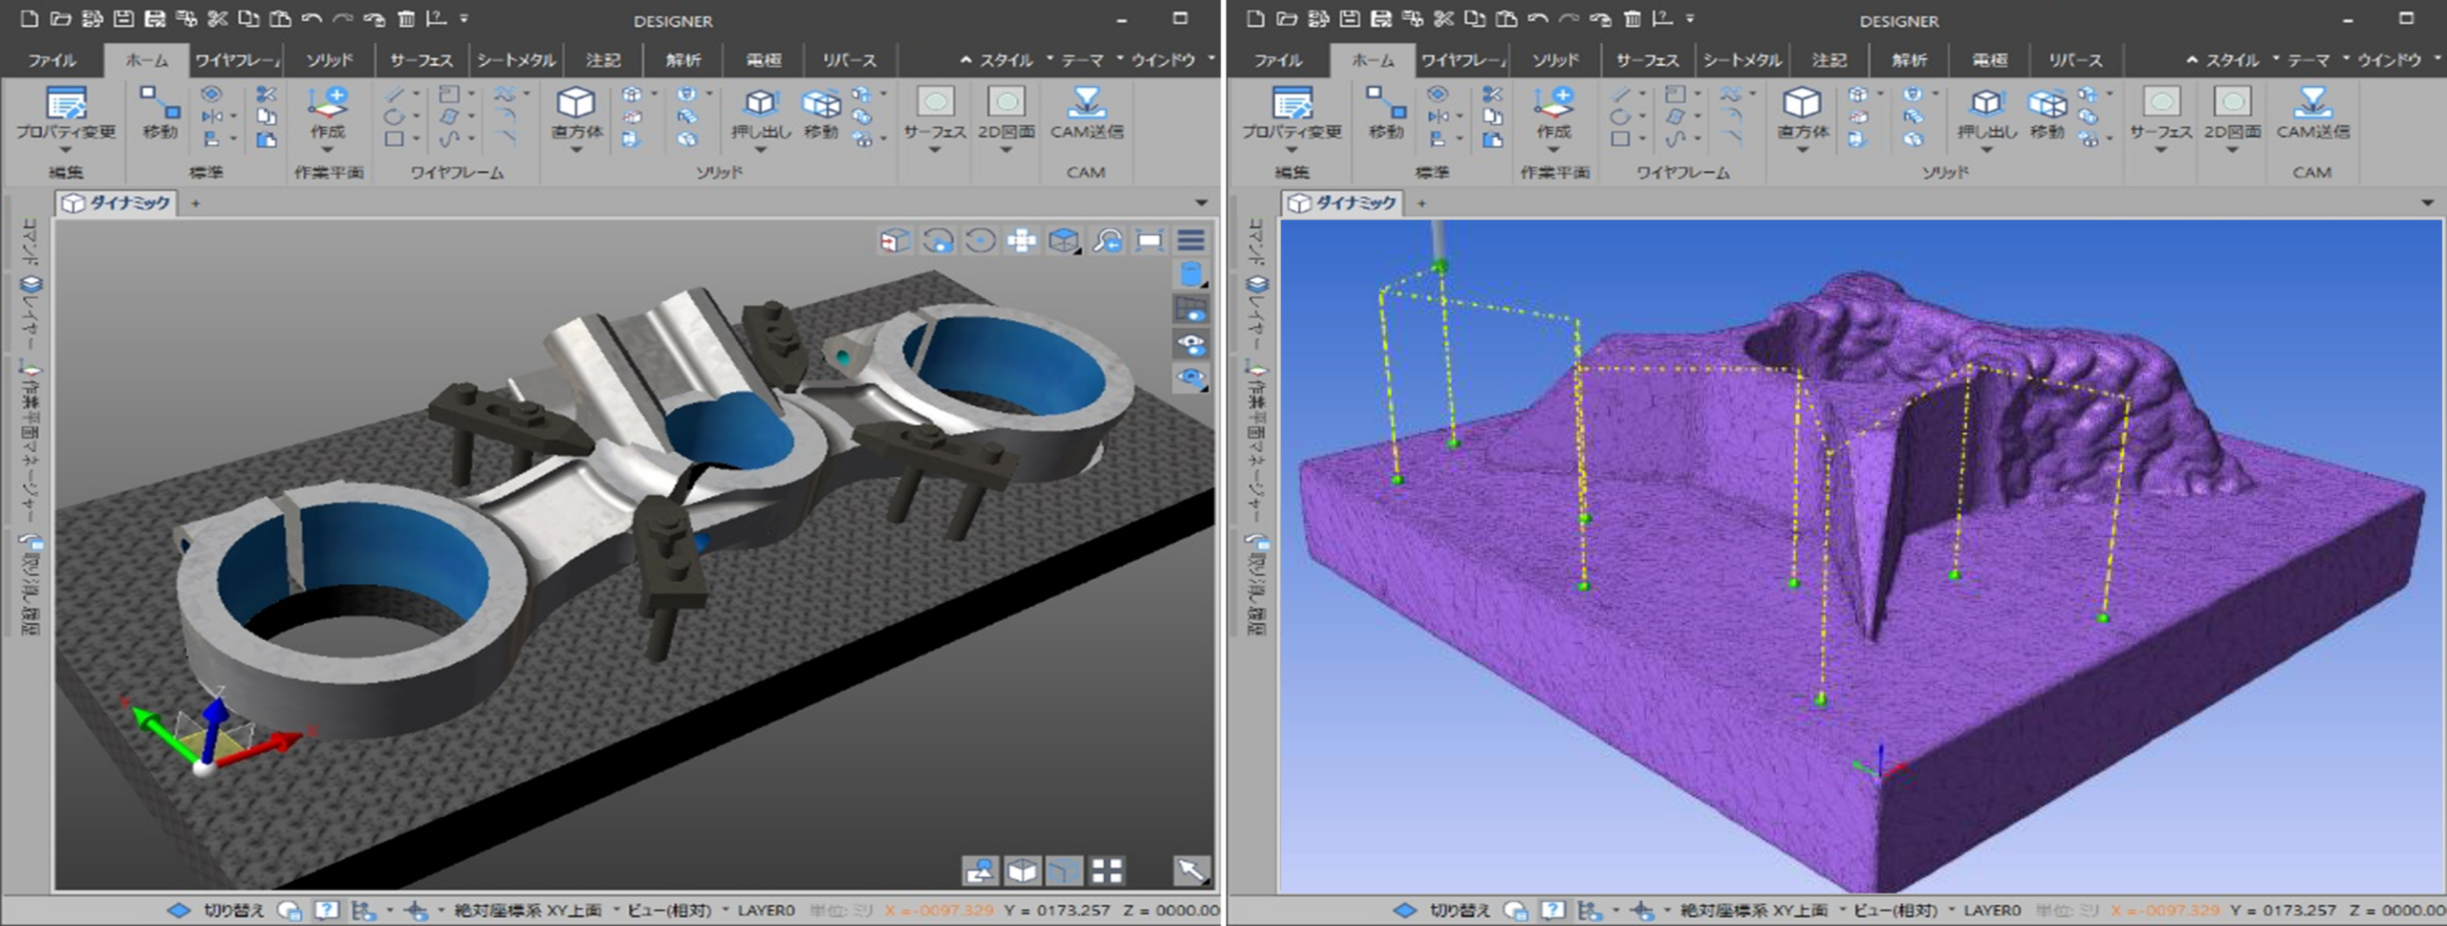The image size is (2447, 926).
Task: Click 切り替え button in left status bar
Action: point(232,910)
